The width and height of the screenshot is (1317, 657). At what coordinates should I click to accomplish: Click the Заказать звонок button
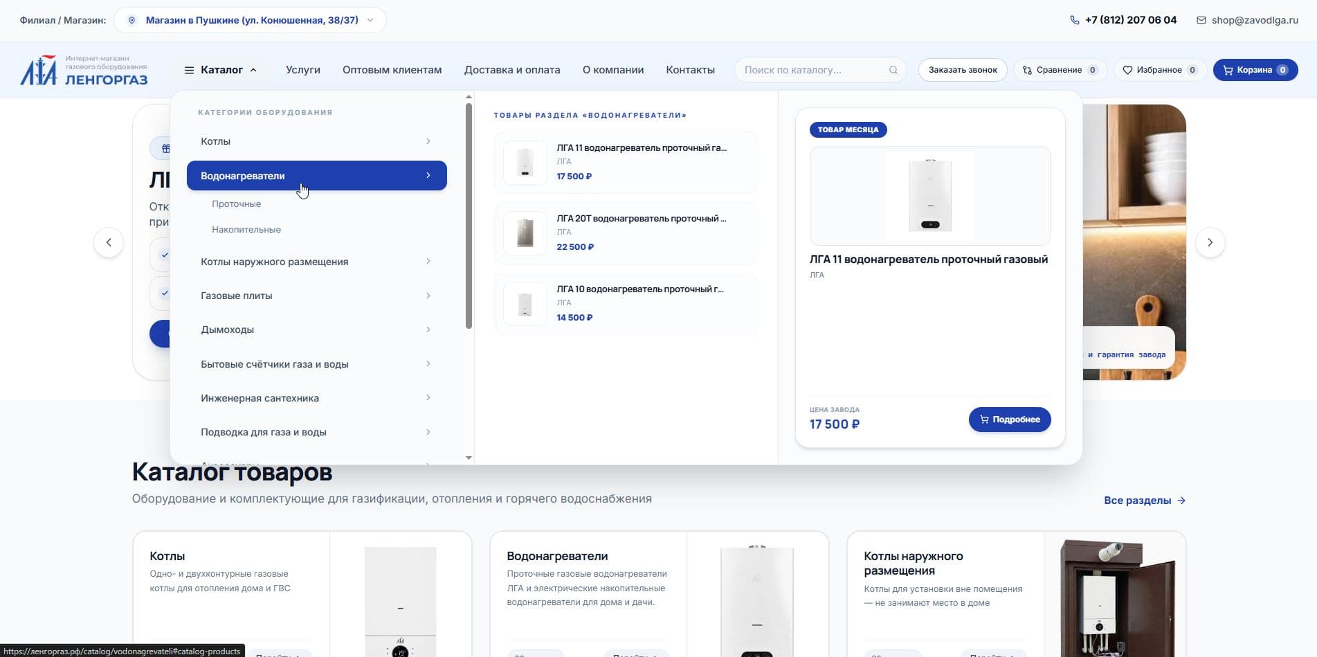pos(963,70)
